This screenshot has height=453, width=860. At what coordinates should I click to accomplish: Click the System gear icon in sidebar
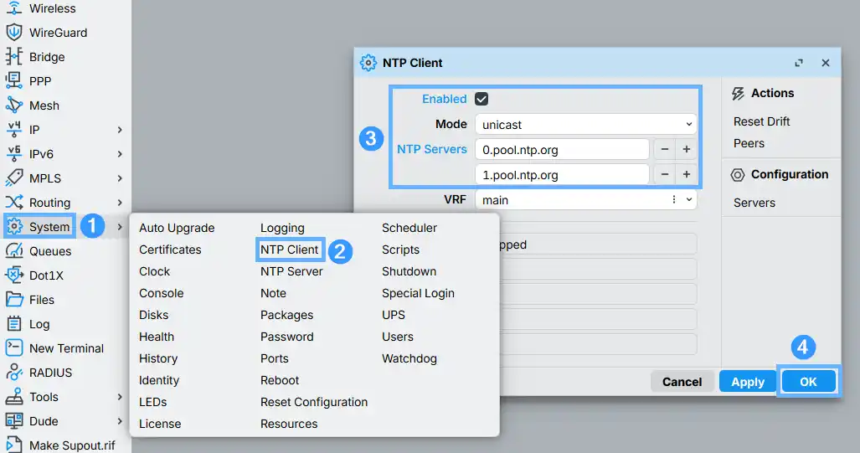[14, 226]
